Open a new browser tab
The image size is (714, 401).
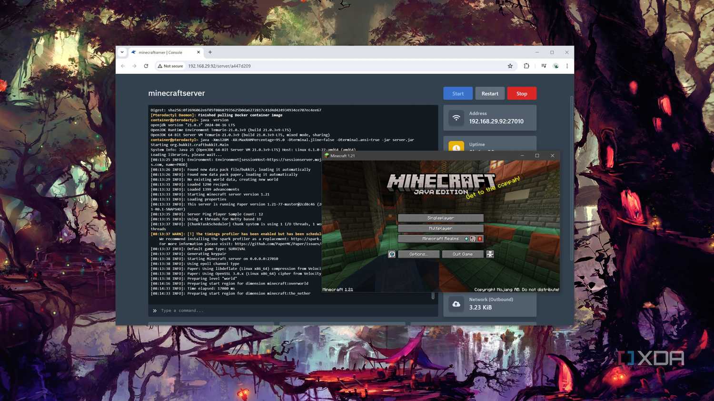(x=210, y=52)
